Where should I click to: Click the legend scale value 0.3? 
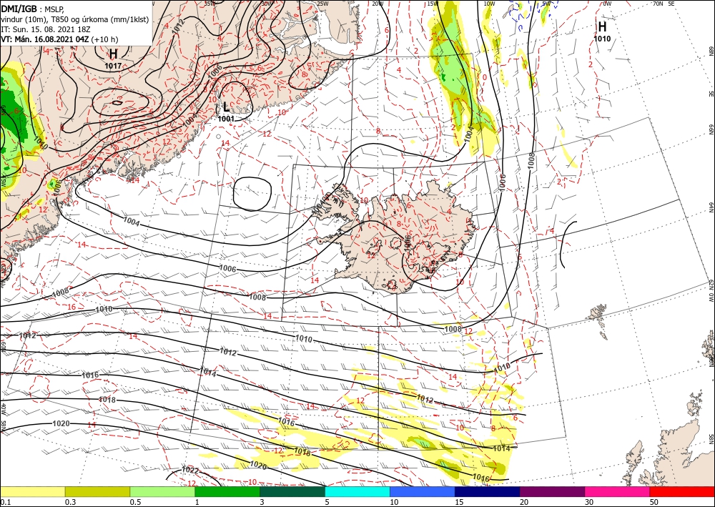point(70,502)
